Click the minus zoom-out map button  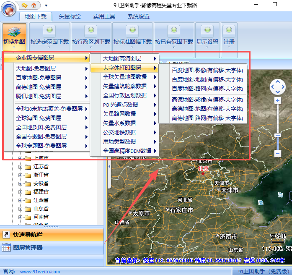278,154
